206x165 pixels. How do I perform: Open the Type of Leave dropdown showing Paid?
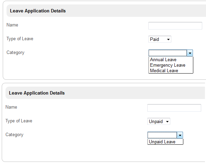pyautogui.click(x=160, y=39)
